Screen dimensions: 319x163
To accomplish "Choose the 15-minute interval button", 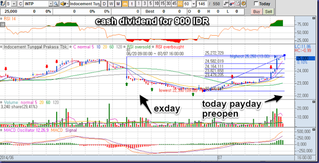I will point(162,4).
